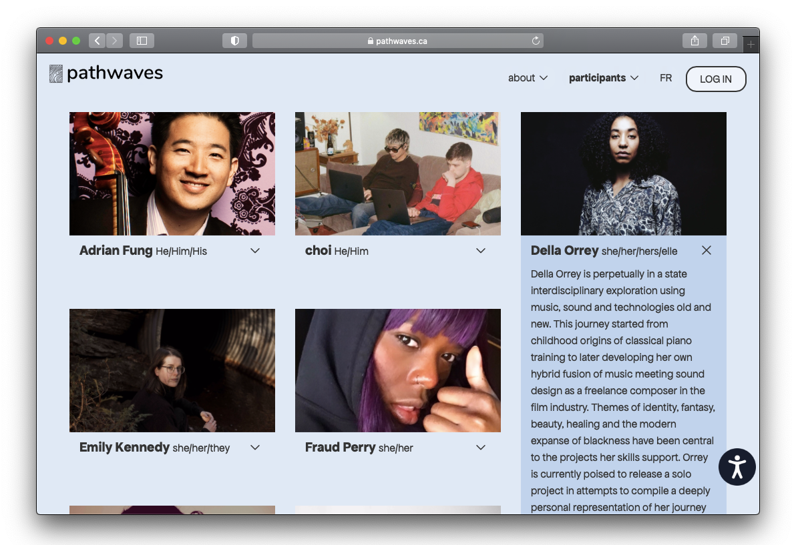
Task: Click pronouns text she/her/they
Action: [x=201, y=448]
